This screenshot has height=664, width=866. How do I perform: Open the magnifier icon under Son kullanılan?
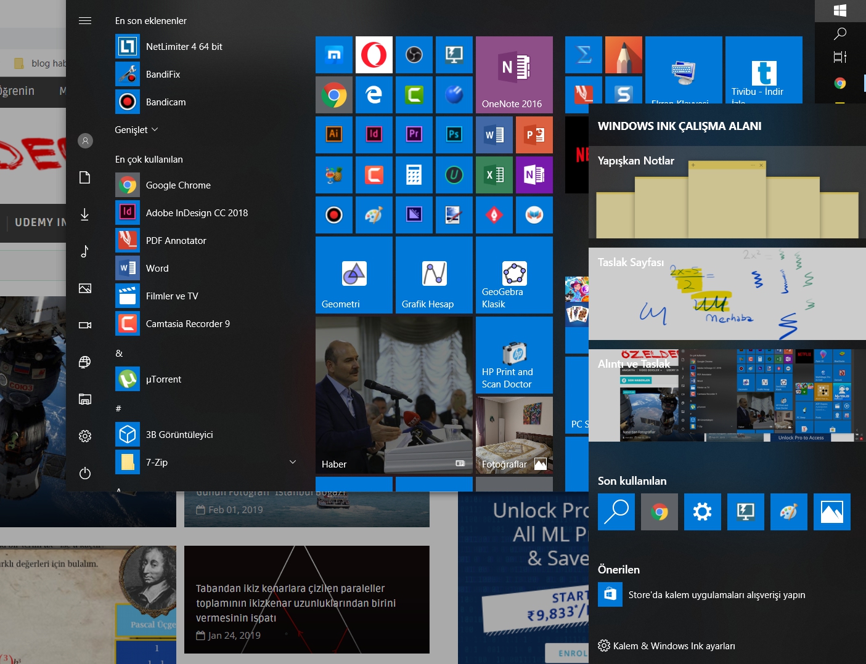coord(616,512)
